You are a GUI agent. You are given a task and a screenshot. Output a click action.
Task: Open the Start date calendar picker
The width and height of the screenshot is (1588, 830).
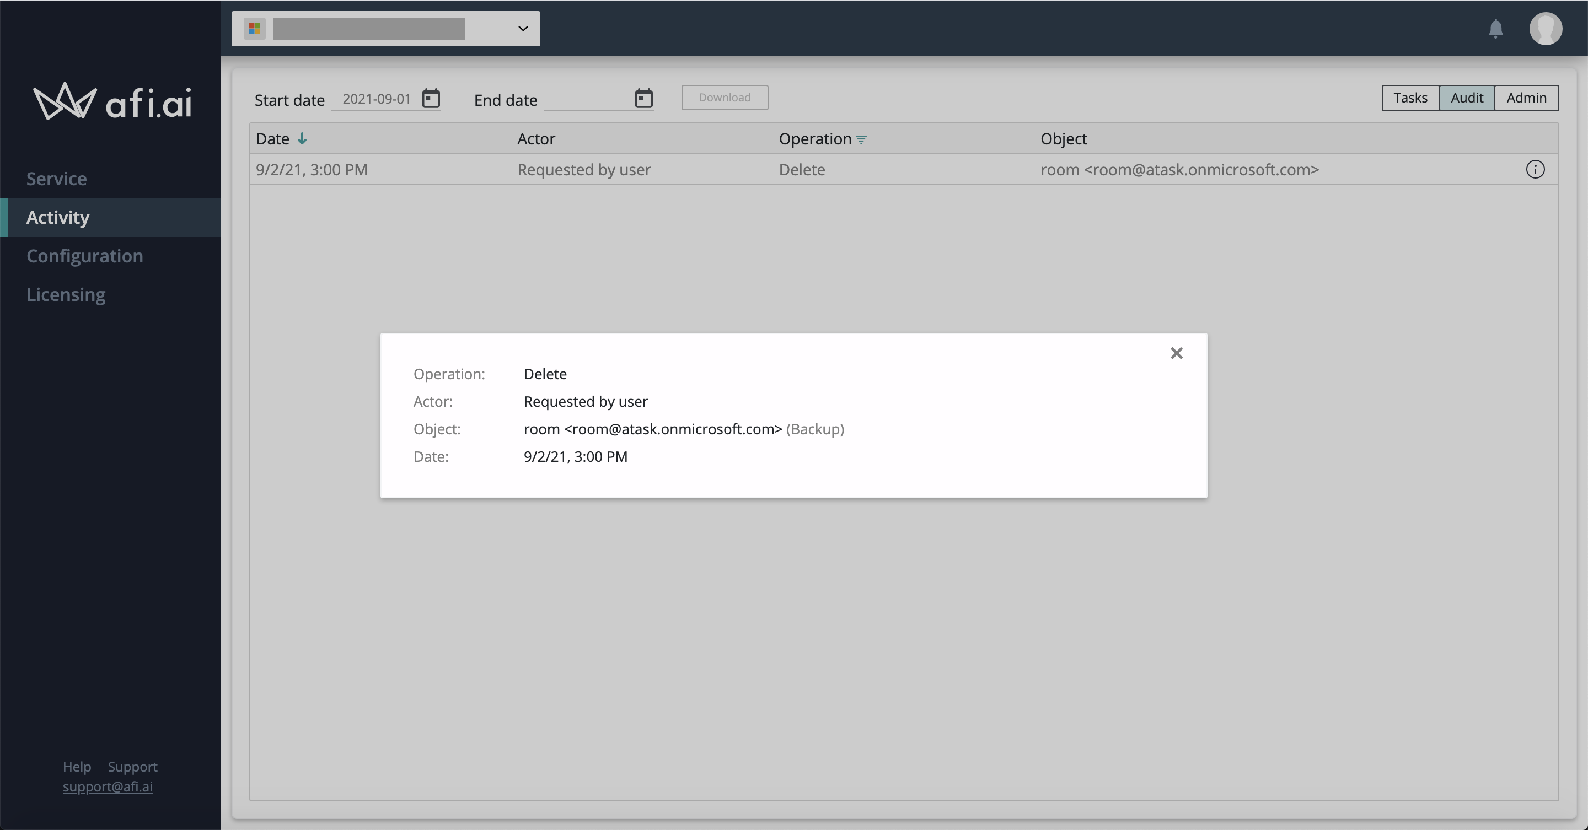pyautogui.click(x=431, y=98)
